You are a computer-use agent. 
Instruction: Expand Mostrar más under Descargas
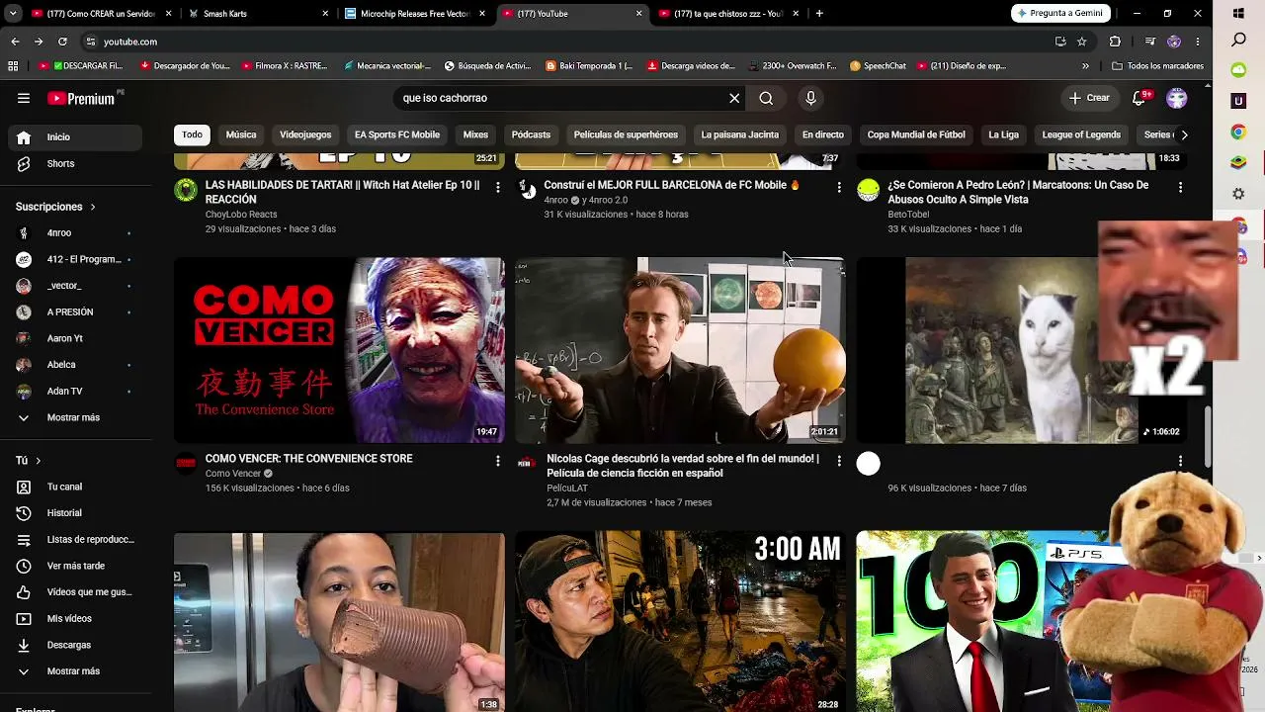tap(71, 671)
